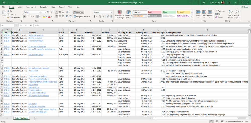Toggle Bold formatting
The height and width of the screenshot is (123, 251).
[25, 17]
